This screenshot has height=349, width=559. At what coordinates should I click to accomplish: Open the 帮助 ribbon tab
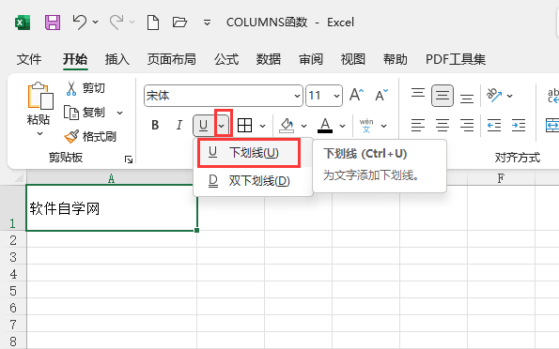click(x=395, y=59)
